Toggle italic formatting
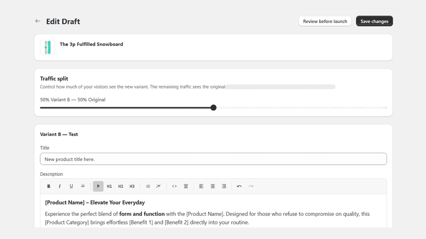Screen dimensions: 426x239 click(60, 186)
